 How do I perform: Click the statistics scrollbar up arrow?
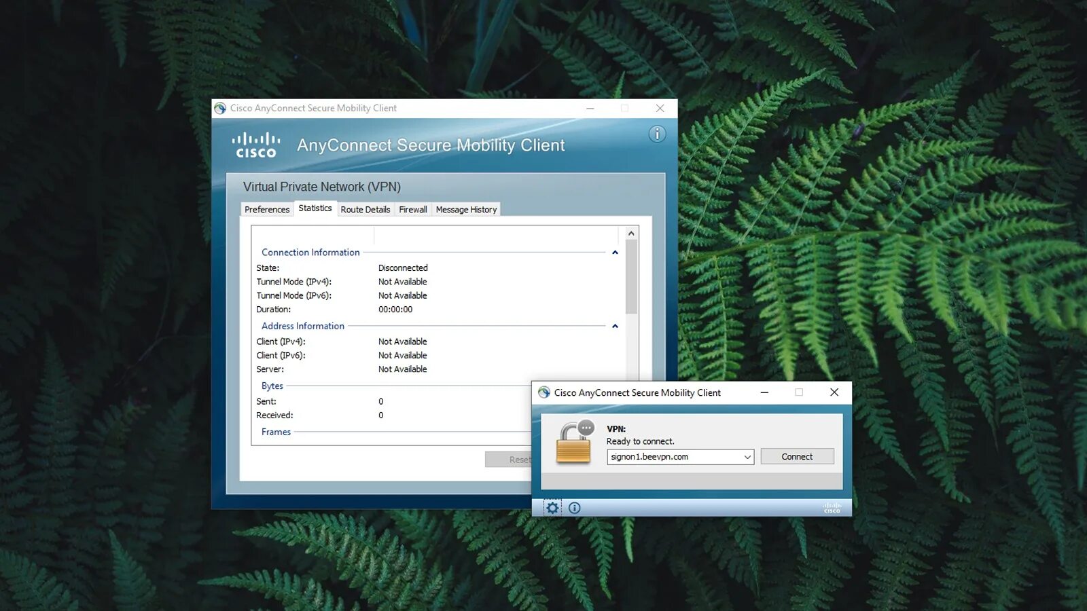(631, 233)
